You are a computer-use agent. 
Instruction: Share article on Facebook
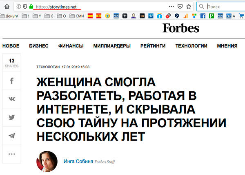12,81
